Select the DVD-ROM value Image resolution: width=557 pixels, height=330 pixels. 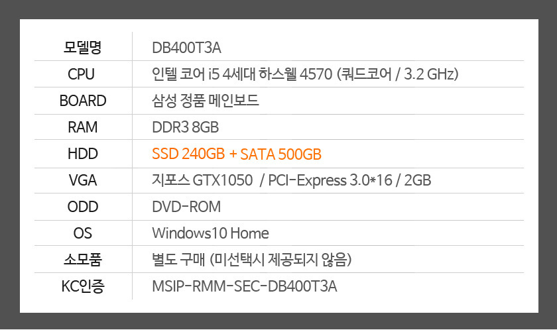click(186, 207)
